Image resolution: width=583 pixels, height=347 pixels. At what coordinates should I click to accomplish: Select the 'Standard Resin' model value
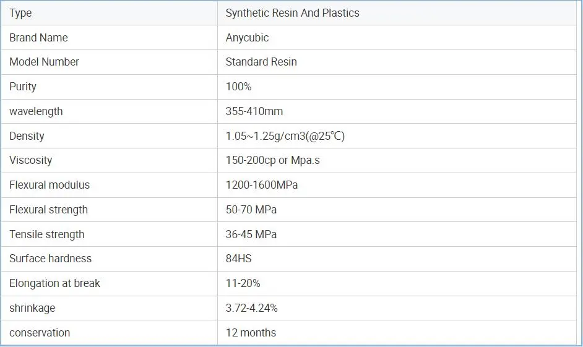pyautogui.click(x=261, y=62)
